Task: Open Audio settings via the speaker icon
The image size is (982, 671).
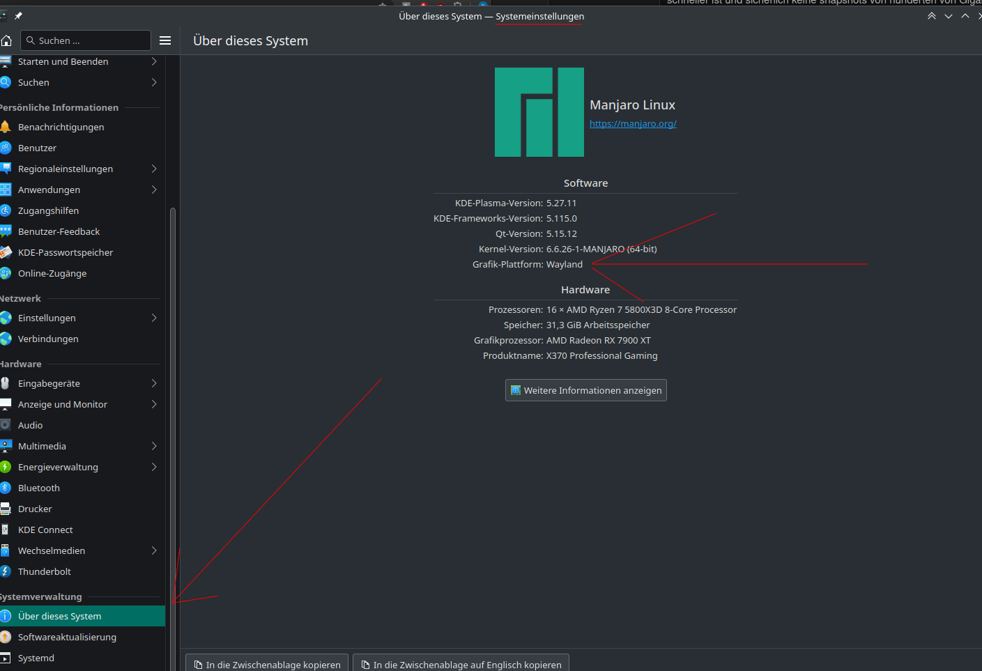Action: click(x=6, y=425)
